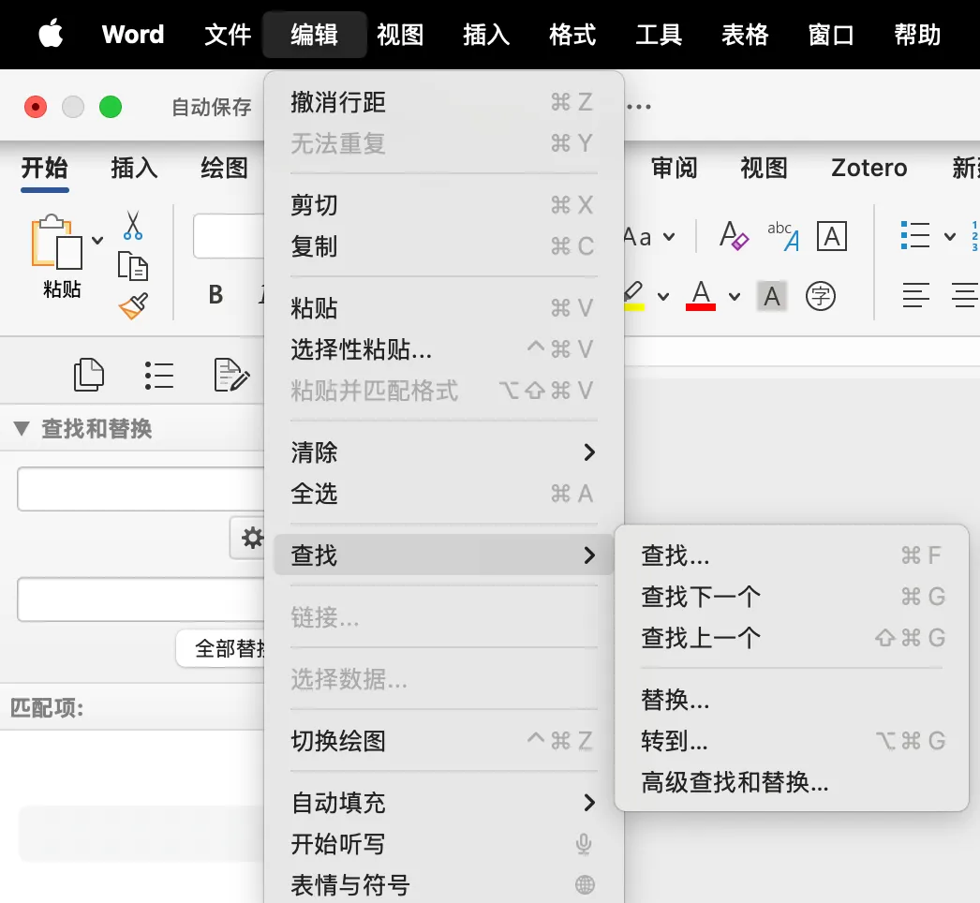
Task: Open the 表格 menu
Action: tap(745, 34)
